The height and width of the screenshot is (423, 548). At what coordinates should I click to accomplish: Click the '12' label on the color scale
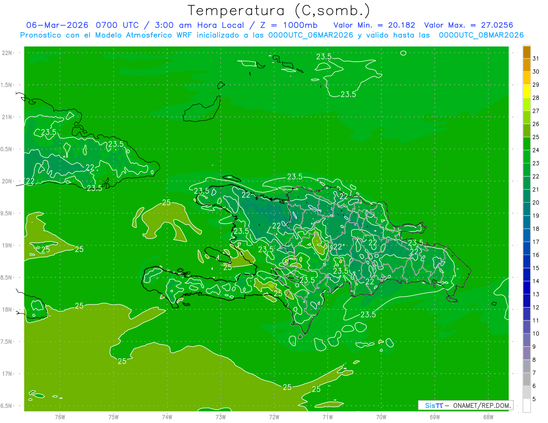tap(536, 307)
